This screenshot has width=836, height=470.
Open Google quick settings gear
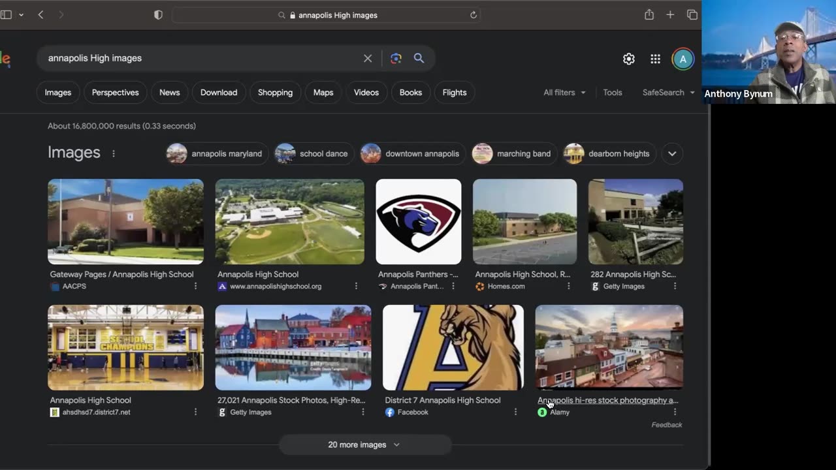[629, 59]
